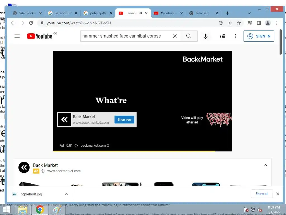Open the Chrome profile avatar
Viewport: 286px width, 215px height.
click(268, 23)
